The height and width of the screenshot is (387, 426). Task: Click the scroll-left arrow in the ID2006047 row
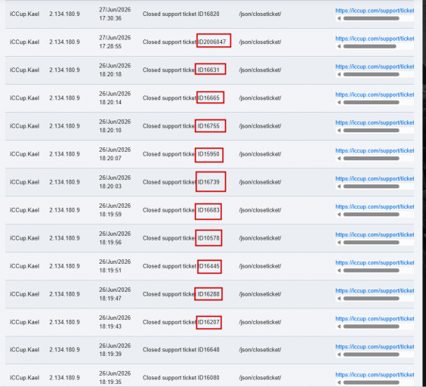(339, 47)
